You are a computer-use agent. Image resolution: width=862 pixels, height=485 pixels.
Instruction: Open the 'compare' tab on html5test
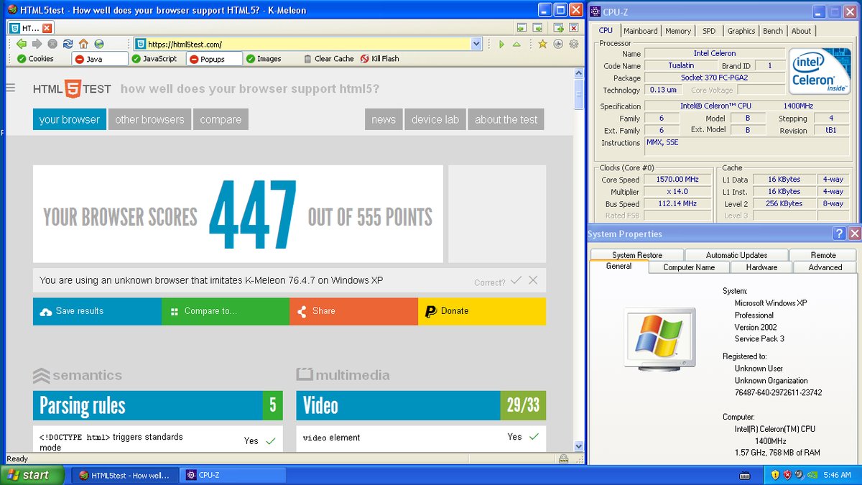coord(221,119)
